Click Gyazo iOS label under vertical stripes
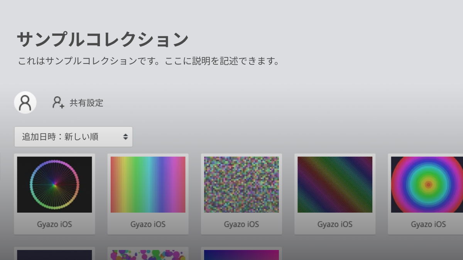Image resolution: width=463 pixels, height=260 pixels. click(148, 224)
